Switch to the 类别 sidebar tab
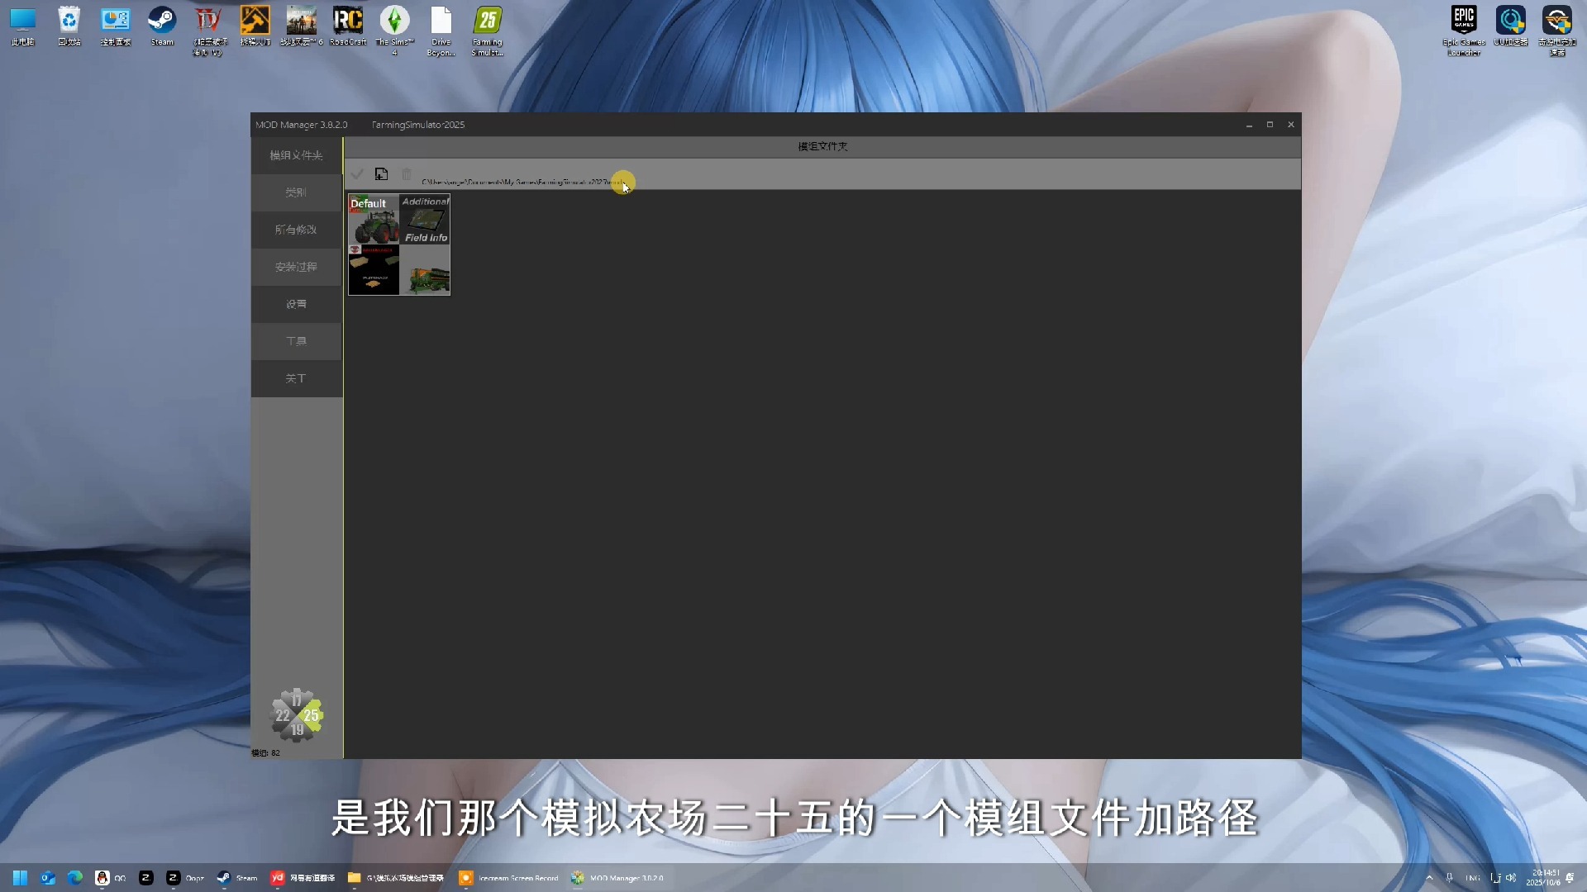1587x892 pixels. pos(296,192)
